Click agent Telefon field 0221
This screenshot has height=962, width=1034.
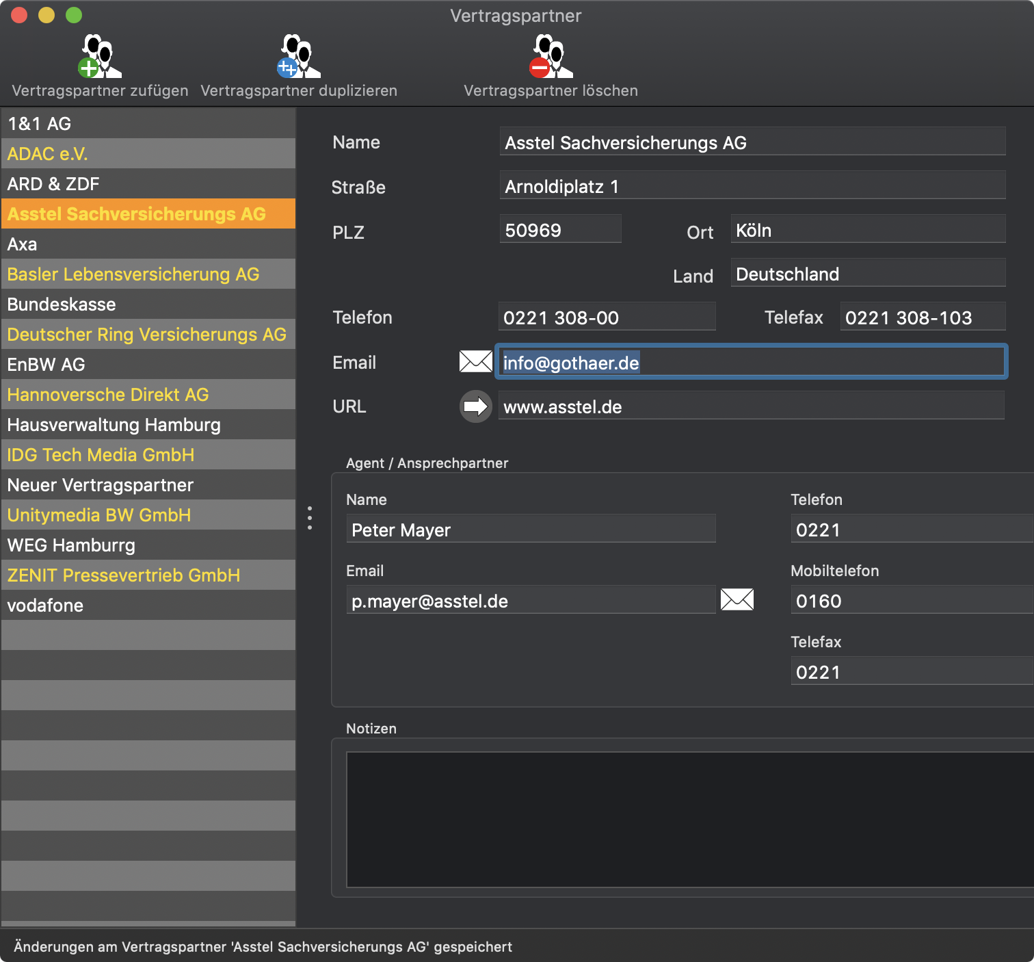[x=912, y=529]
